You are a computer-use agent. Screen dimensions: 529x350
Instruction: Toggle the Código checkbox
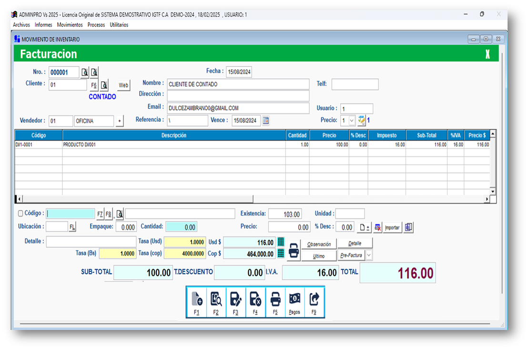pyautogui.click(x=20, y=213)
